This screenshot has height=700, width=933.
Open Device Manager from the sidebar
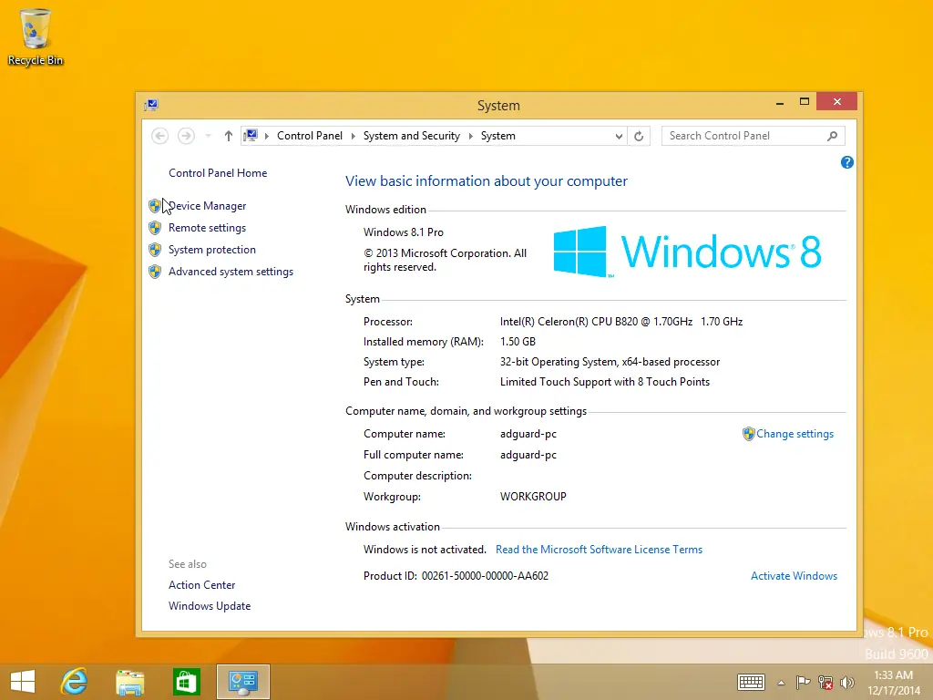coord(206,206)
